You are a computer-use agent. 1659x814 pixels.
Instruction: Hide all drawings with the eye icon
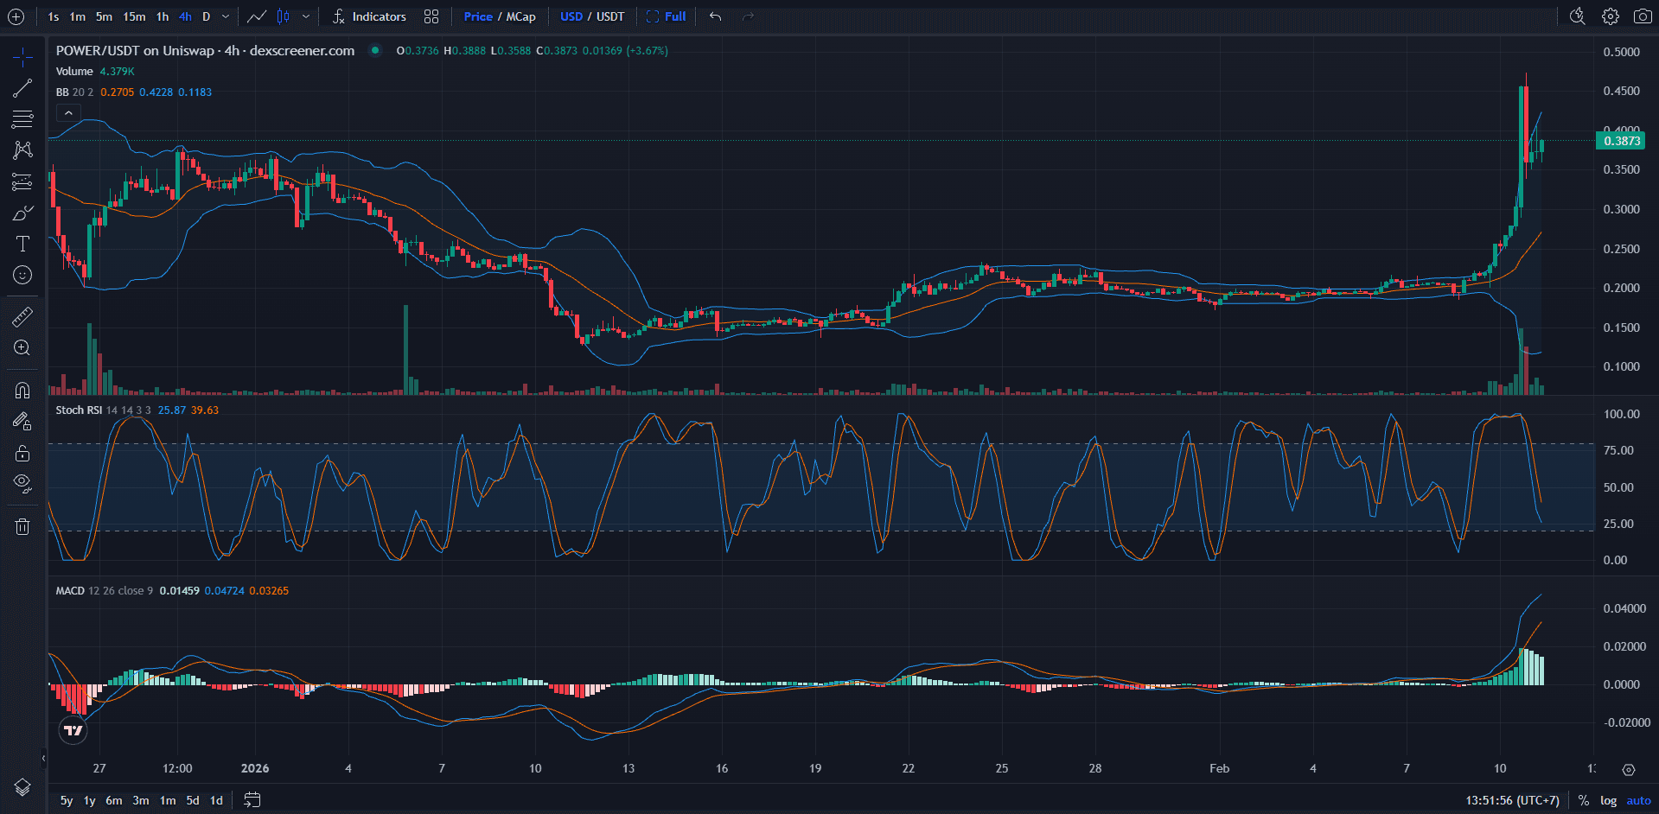click(22, 482)
